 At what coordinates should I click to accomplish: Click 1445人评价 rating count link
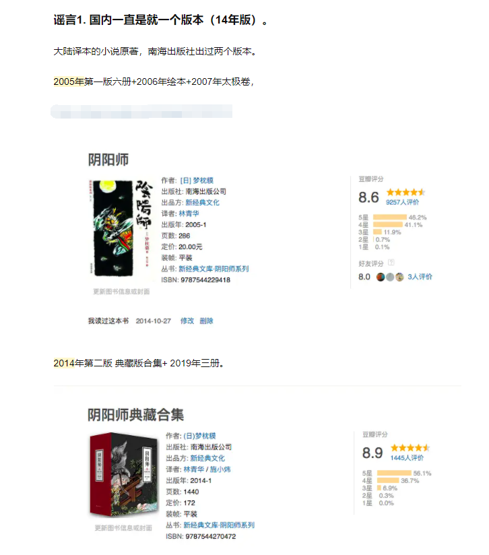pos(407,458)
